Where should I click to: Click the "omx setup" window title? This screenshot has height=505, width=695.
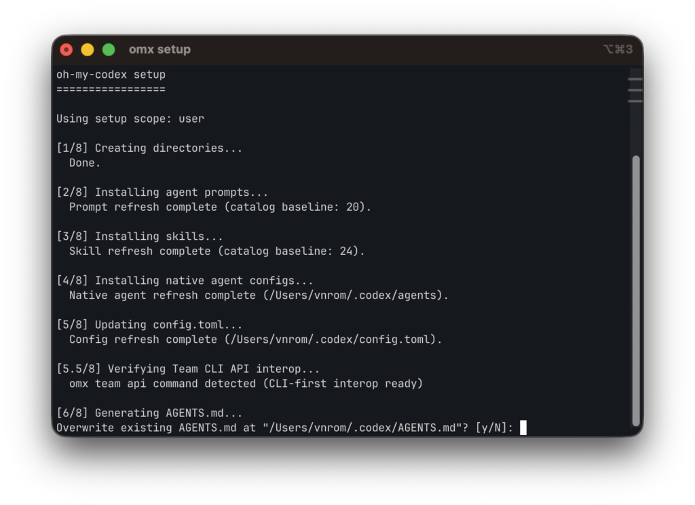click(x=159, y=49)
